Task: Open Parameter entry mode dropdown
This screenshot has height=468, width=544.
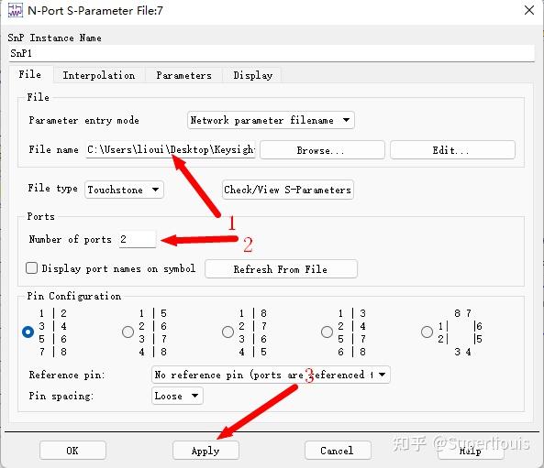Action: pyautogui.click(x=271, y=120)
